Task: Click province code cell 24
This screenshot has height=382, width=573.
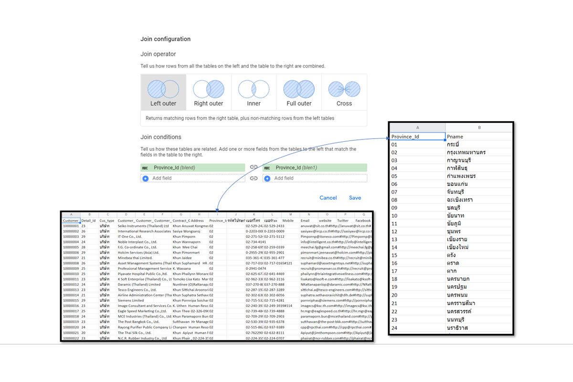Action: point(418,328)
